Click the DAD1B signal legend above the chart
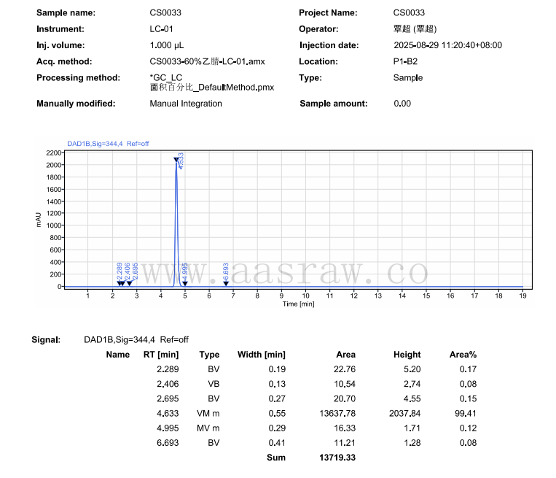556x478 pixels. 108,144
